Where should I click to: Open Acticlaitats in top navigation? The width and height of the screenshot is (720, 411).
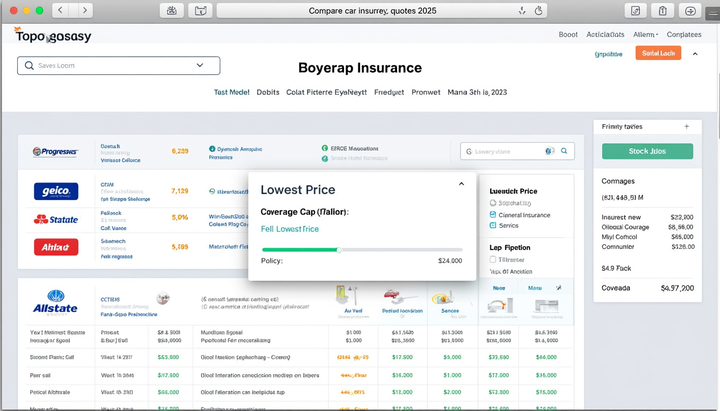[x=605, y=34]
